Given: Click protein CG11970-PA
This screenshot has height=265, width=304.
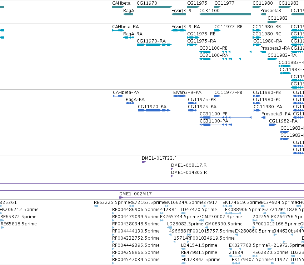Looking at the screenshot, I should pos(154,110).
